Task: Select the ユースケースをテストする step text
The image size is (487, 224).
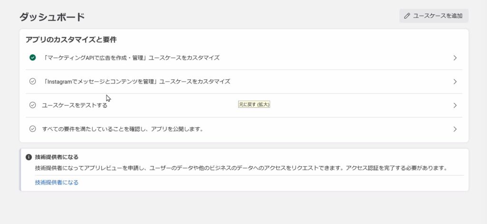Action: tap(75, 105)
